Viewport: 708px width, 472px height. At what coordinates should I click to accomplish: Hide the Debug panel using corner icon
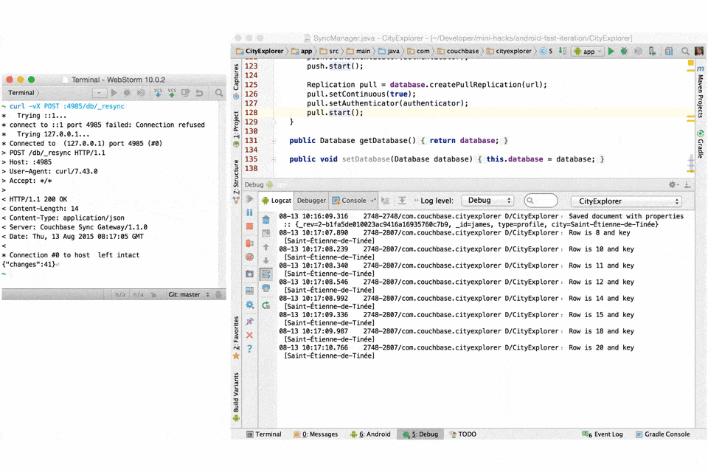point(687,184)
